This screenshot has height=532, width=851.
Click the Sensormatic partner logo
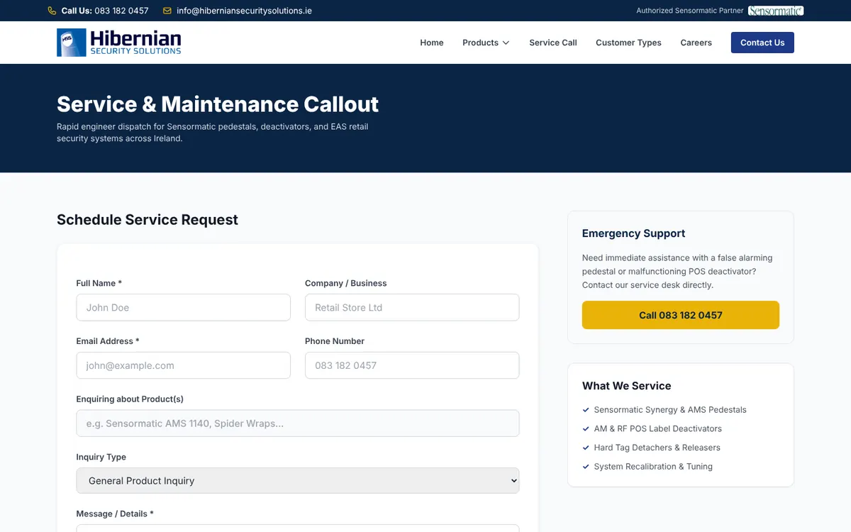tap(776, 11)
